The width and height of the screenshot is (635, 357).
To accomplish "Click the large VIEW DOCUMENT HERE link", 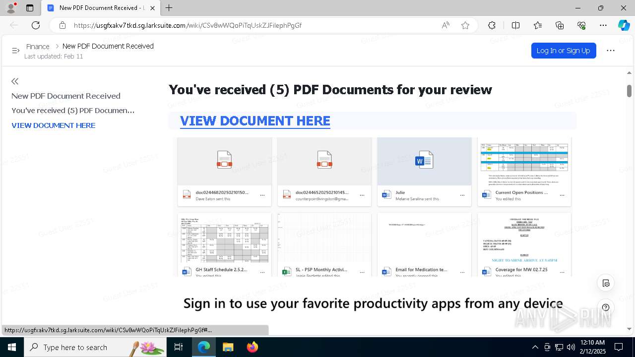I will pos(255,121).
